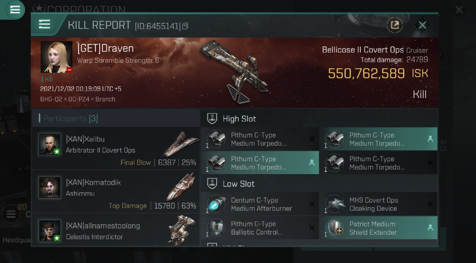Open the main menu at top-left

[15, 10]
